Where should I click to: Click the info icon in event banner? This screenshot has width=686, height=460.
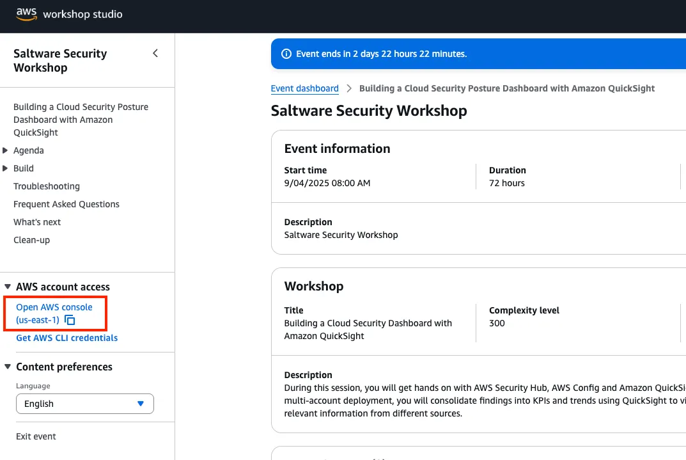pyautogui.click(x=286, y=54)
